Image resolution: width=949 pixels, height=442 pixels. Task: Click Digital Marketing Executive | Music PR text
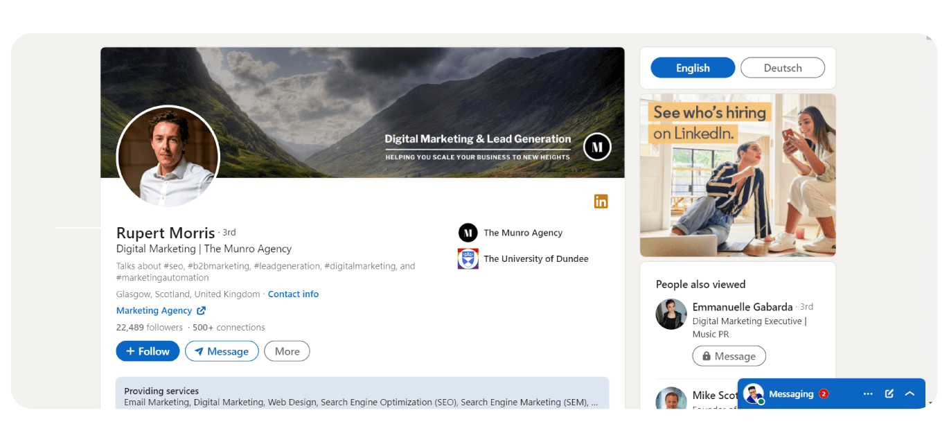tap(750, 328)
